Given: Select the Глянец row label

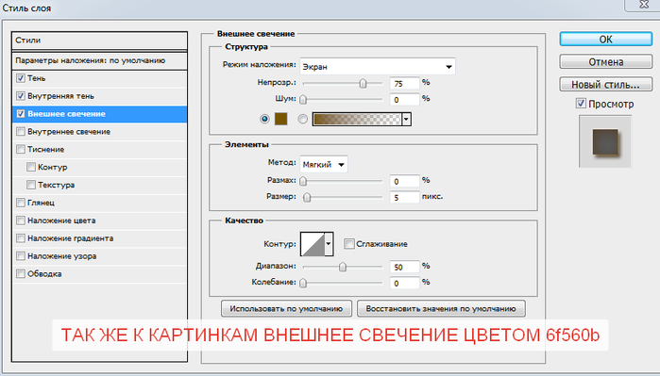Looking at the screenshot, I should tap(42, 203).
